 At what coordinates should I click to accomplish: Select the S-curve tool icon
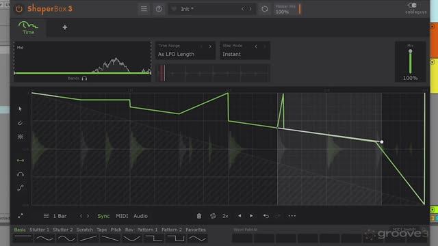(x=20, y=188)
